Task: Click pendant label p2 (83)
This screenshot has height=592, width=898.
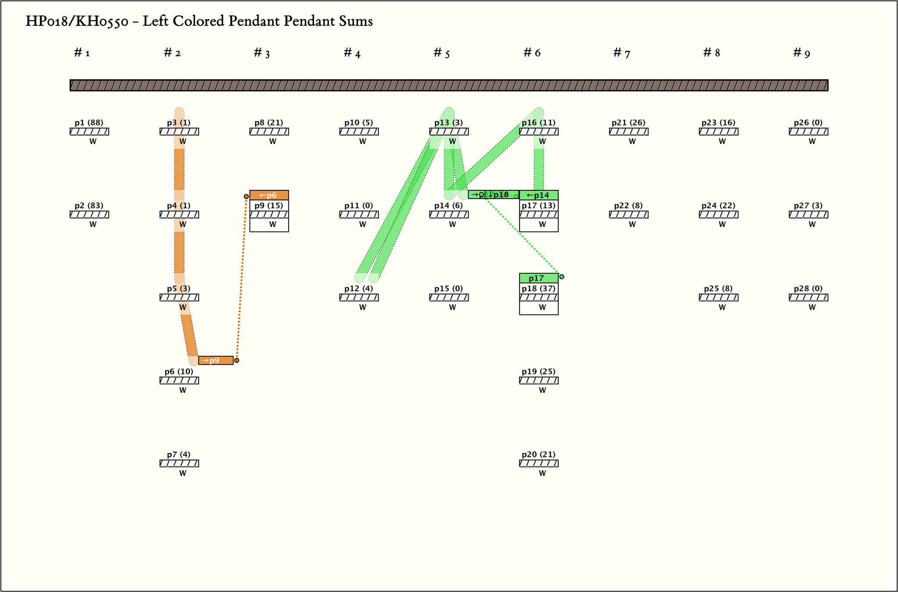Action: tap(89, 206)
